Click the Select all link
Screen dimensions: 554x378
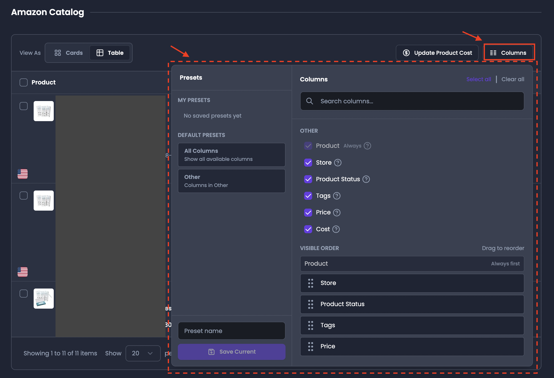(479, 79)
